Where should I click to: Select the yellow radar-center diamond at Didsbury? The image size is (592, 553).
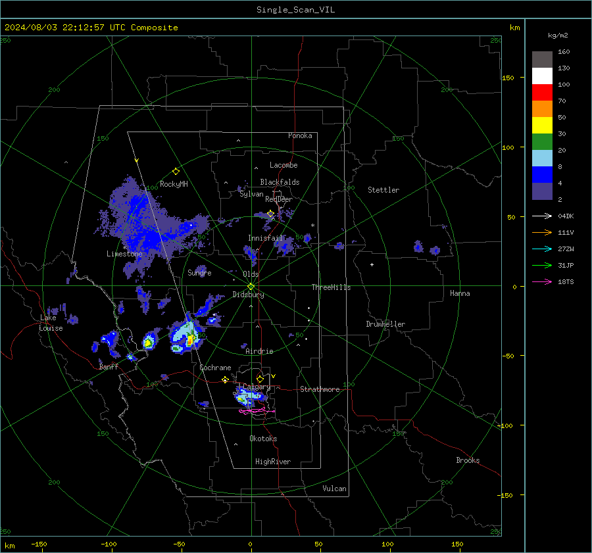coord(251,287)
